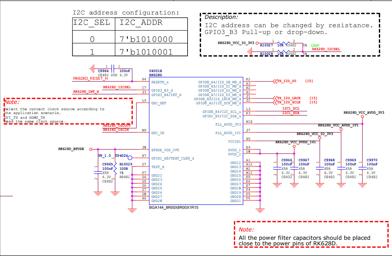Click the page reference link [15]

(x=309, y=81)
